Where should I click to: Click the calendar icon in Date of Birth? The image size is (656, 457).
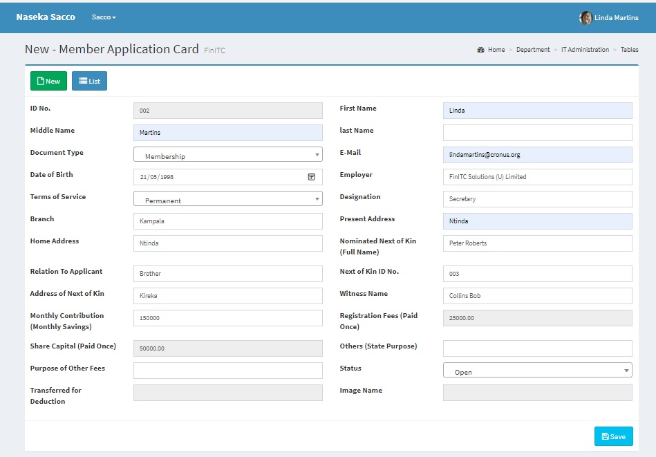pyautogui.click(x=311, y=177)
